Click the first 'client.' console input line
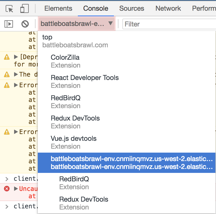 (25, 179)
